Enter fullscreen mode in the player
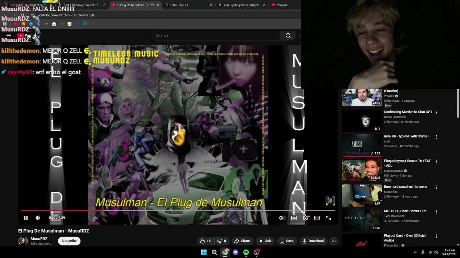The width and height of the screenshot is (460, 258). coord(328,218)
